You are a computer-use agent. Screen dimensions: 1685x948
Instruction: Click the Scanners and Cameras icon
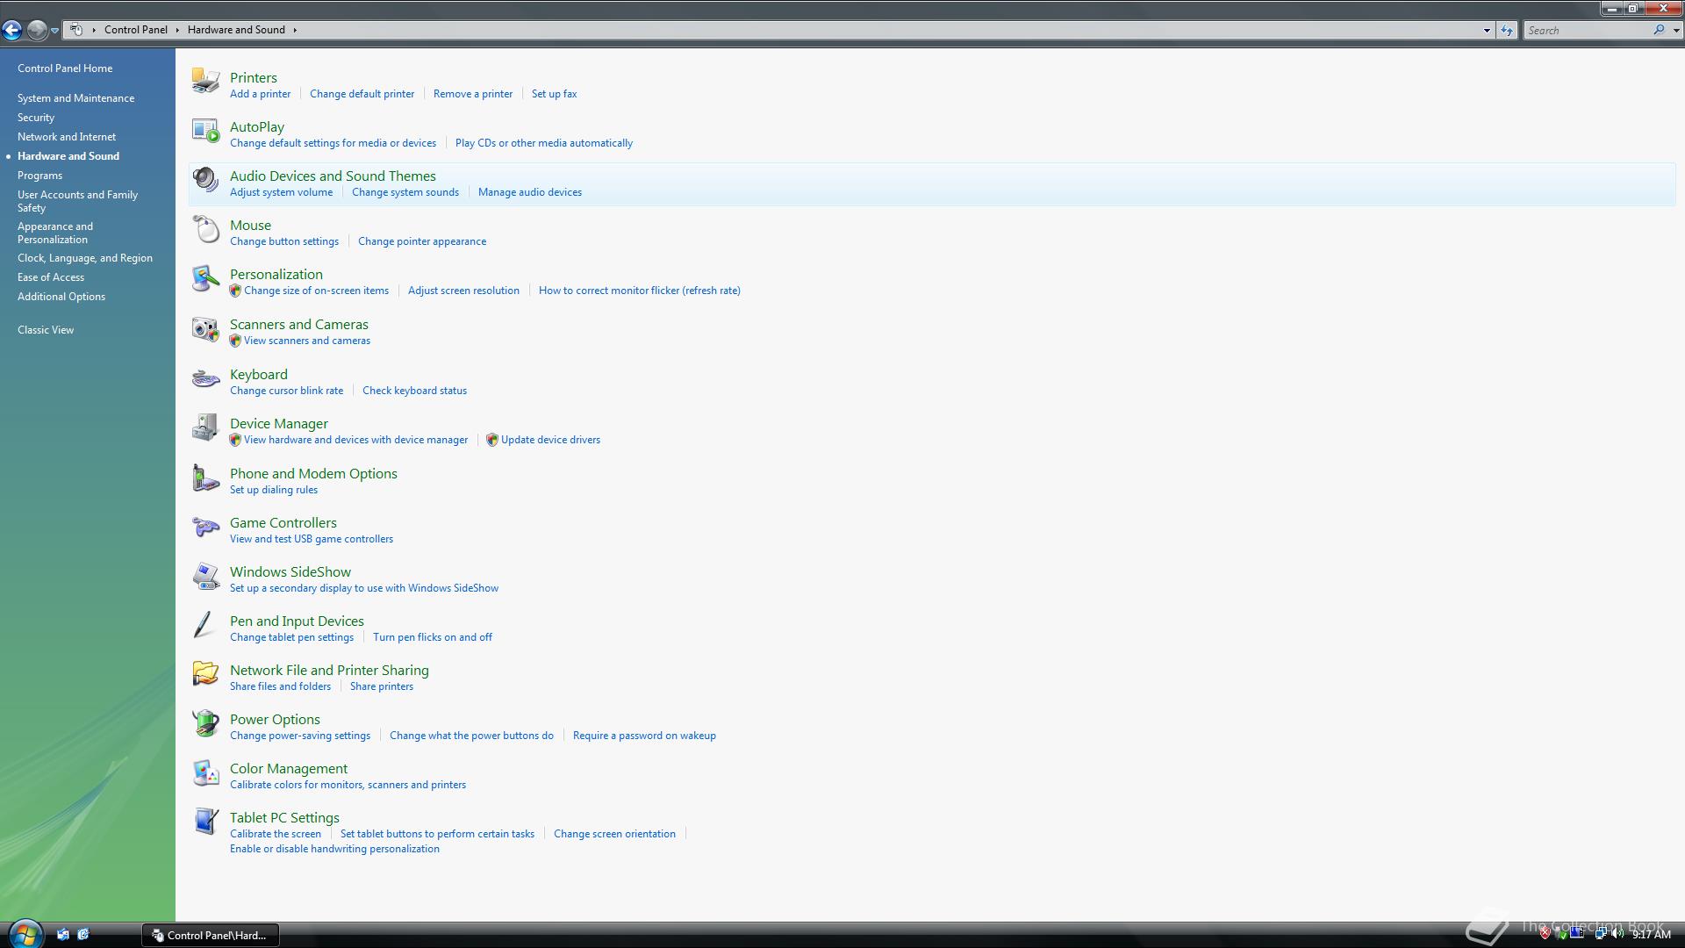tap(205, 328)
